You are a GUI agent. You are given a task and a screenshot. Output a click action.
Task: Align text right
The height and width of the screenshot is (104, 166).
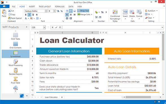pyautogui.click(x=75, y=15)
